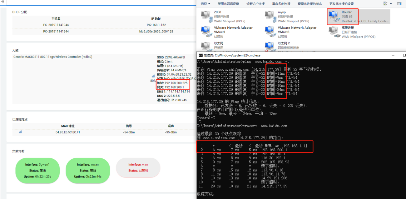Screen dimensions: 406x199
Task: Open the 组织 dropdown menu
Action: click(x=205, y=4)
